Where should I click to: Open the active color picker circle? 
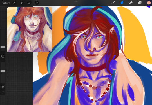tap(149, 3)
